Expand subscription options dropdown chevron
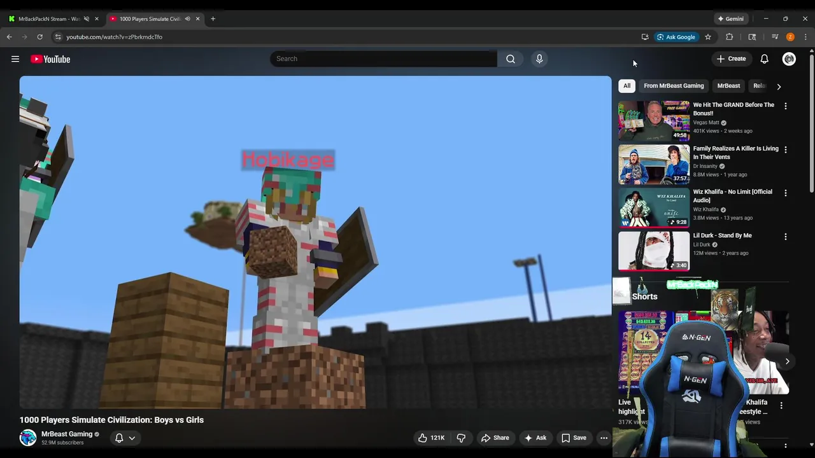The height and width of the screenshot is (458, 815). click(x=132, y=438)
